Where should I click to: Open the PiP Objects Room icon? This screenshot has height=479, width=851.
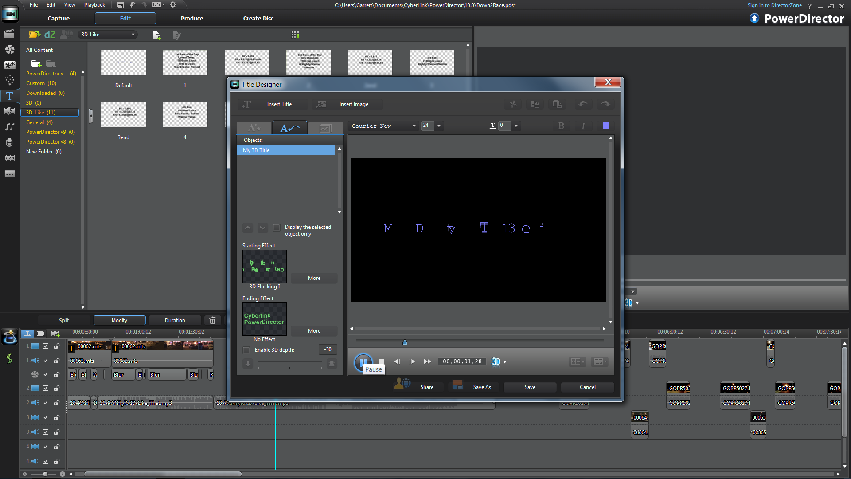click(x=9, y=65)
